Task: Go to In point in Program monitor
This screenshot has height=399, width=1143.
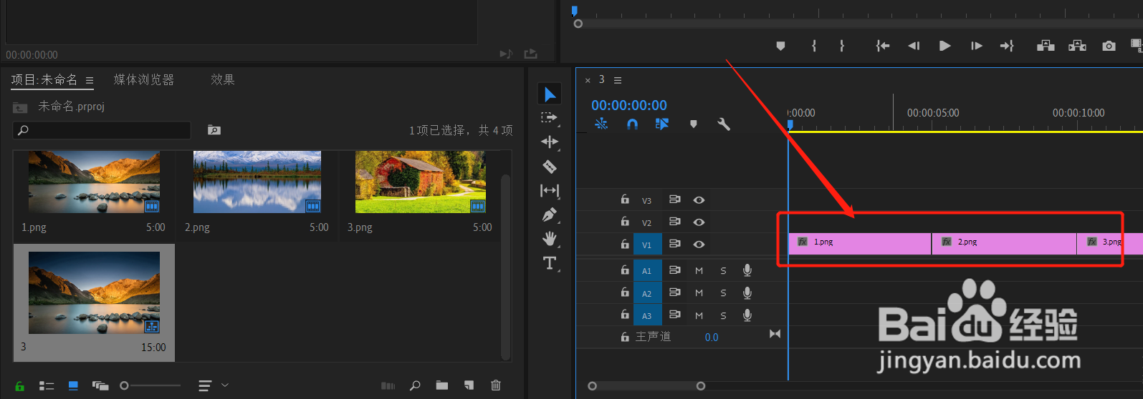Action: tap(883, 46)
